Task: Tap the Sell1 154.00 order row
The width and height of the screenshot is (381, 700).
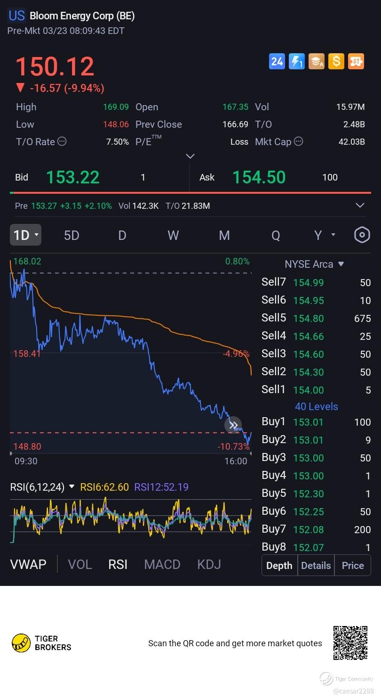Action: tap(316, 390)
